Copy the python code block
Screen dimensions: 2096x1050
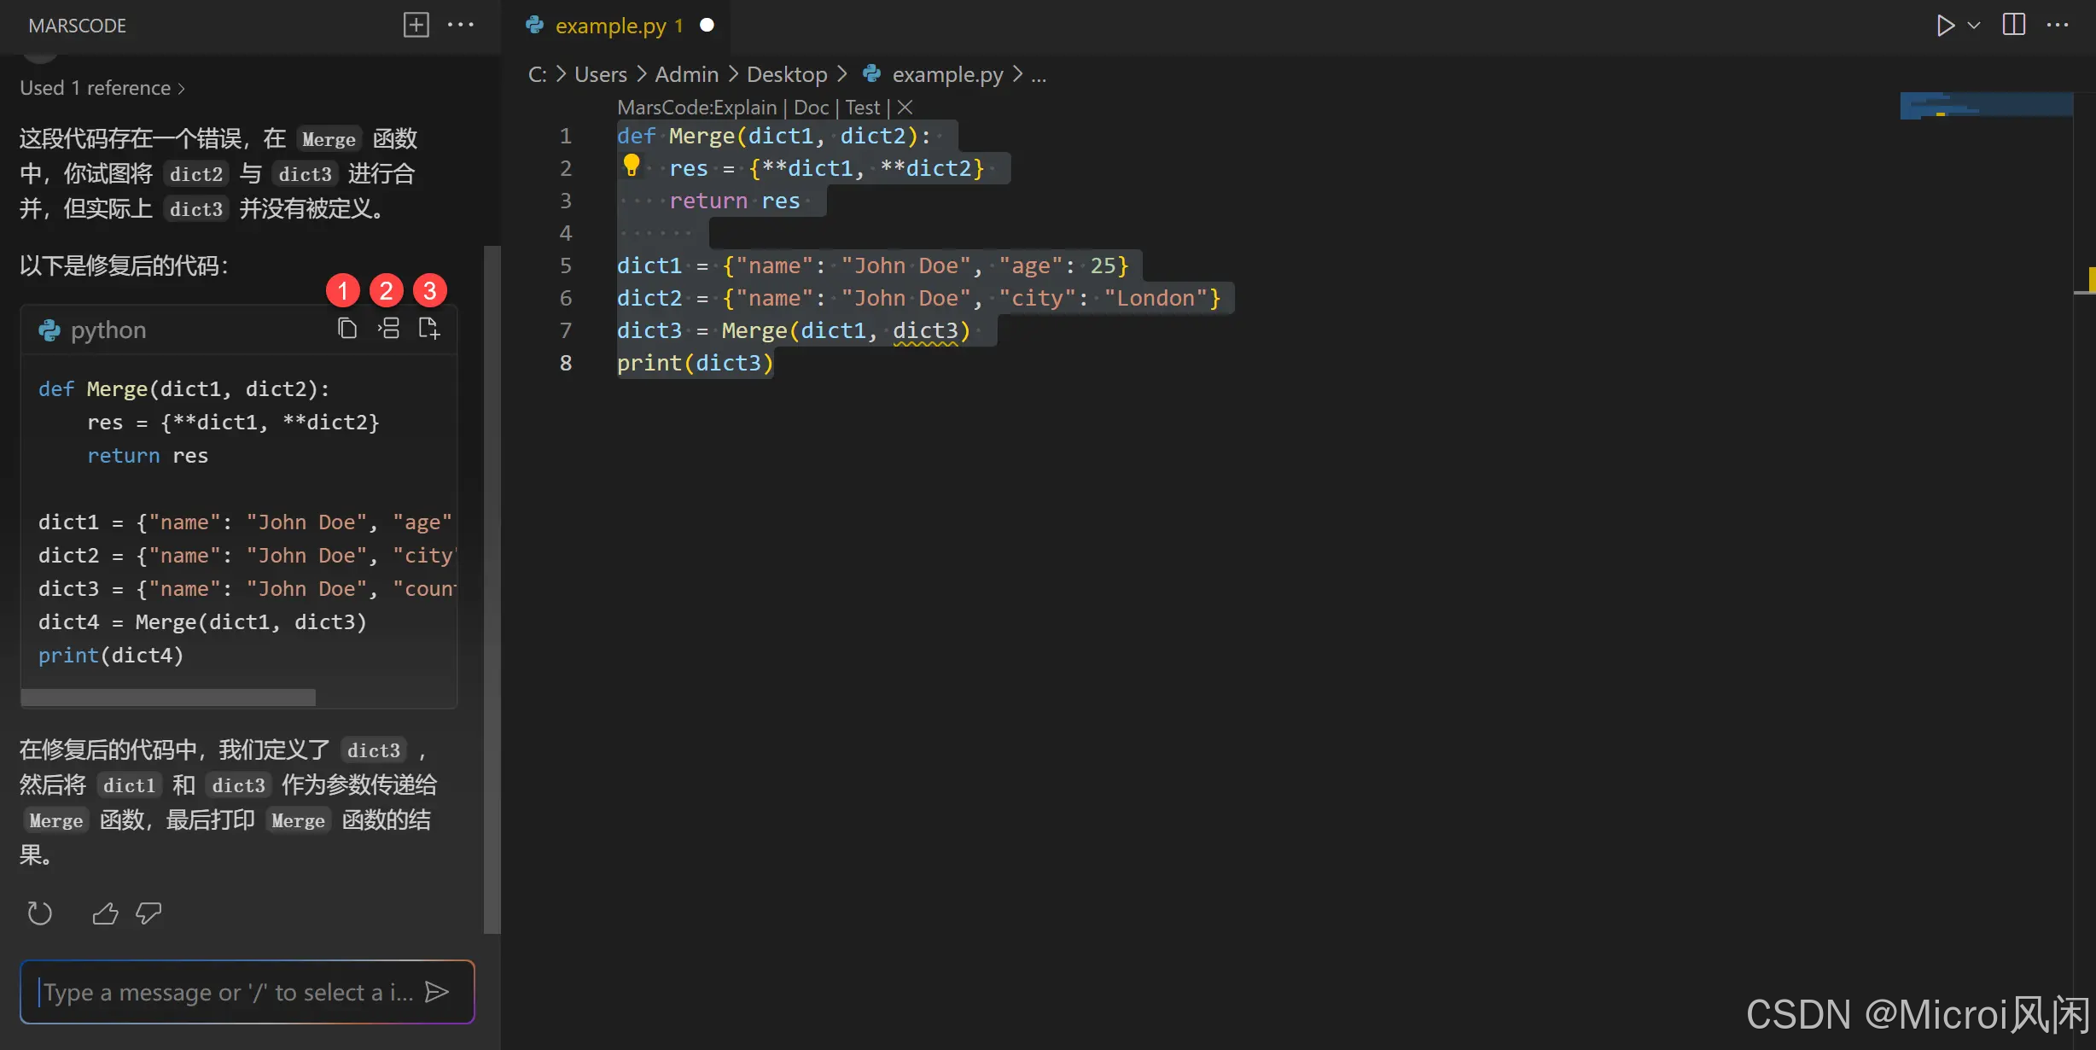[346, 329]
